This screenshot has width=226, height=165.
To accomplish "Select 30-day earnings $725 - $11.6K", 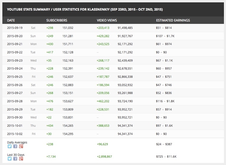I will pyautogui.click(x=166, y=157).
